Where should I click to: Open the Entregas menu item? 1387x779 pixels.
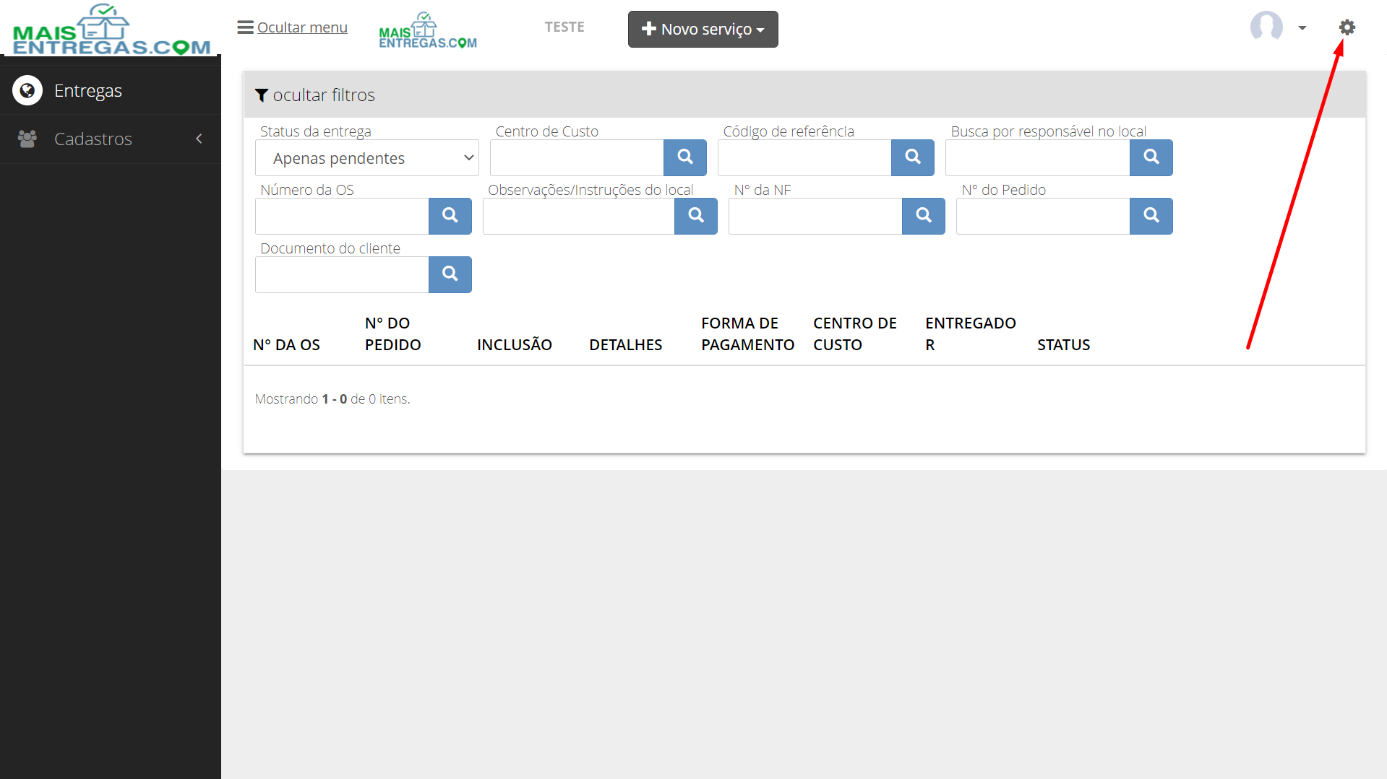(111, 90)
